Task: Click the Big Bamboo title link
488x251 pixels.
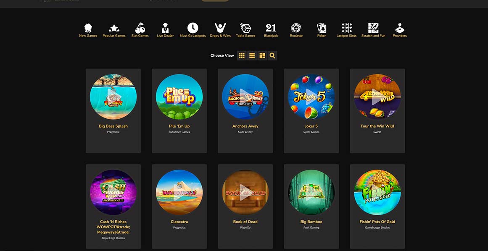Action: [311, 222]
